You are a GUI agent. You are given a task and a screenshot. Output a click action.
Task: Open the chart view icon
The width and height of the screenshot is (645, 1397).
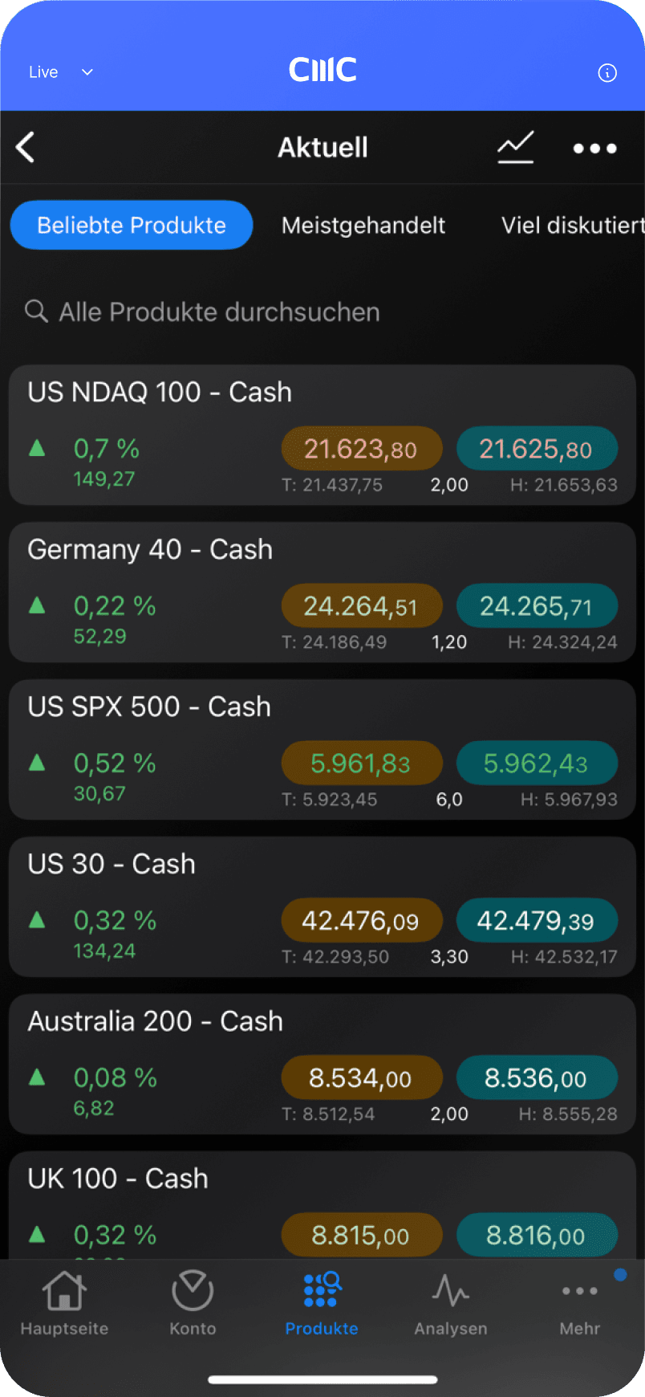(x=515, y=148)
